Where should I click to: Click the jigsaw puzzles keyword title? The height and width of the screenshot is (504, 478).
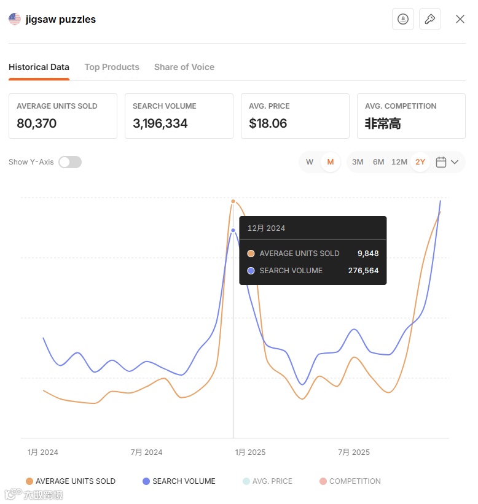(61, 19)
